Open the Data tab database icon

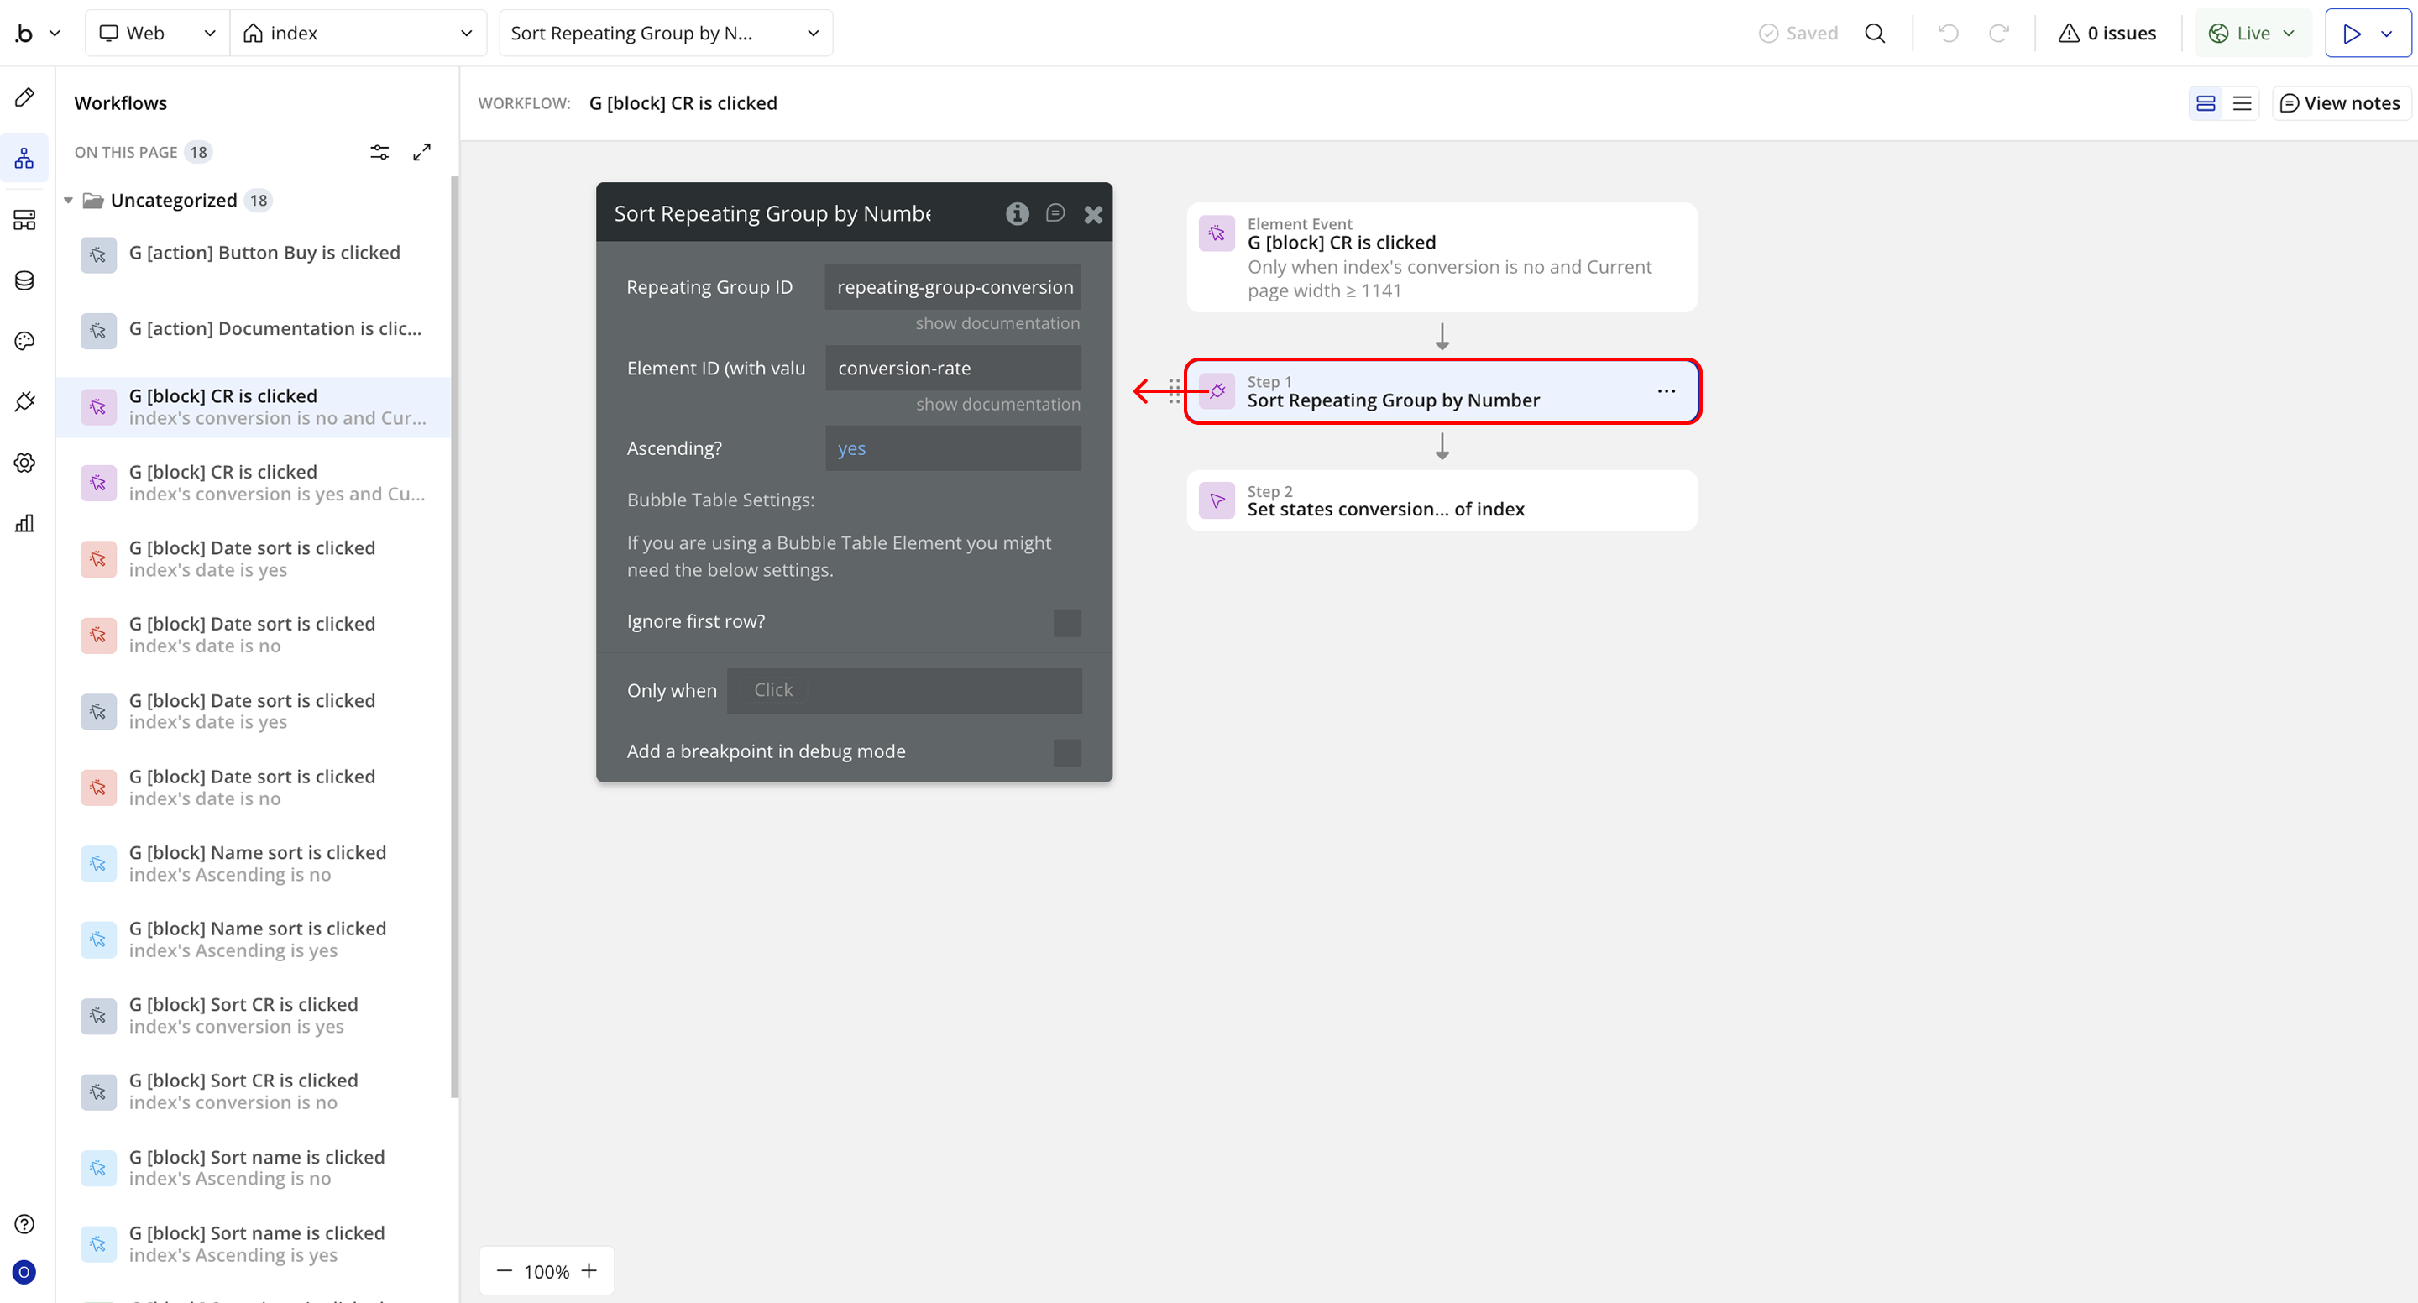click(24, 280)
